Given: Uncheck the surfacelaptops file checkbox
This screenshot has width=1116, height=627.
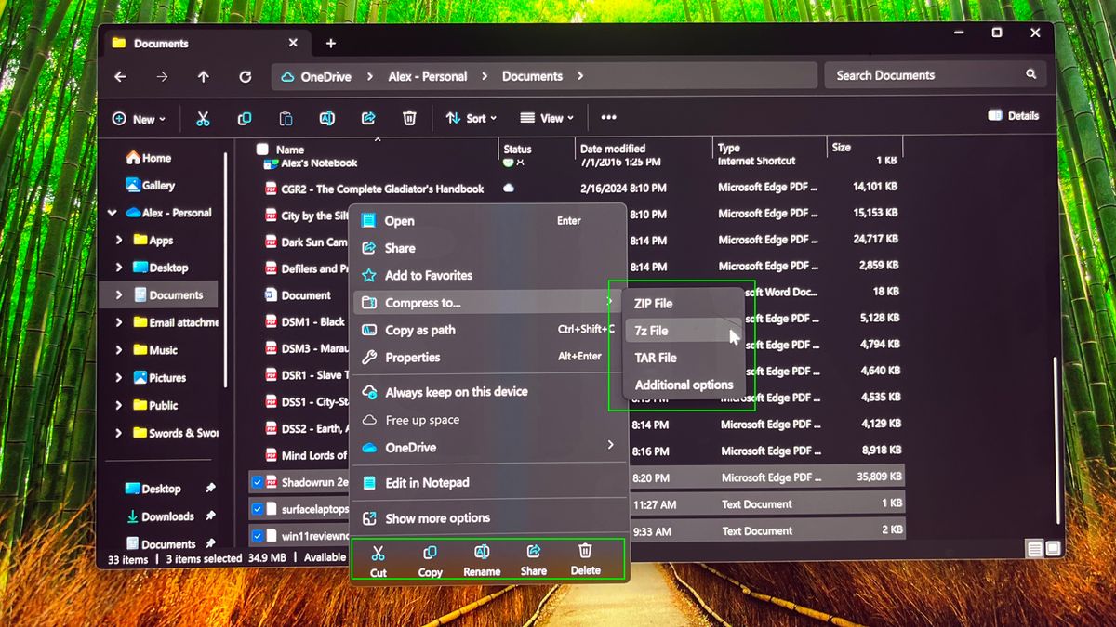Looking at the screenshot, I should pyautogui.click(x=257, y=509).
